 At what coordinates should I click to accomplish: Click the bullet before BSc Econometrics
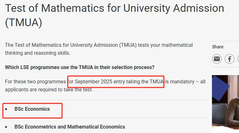click(6, 127)
